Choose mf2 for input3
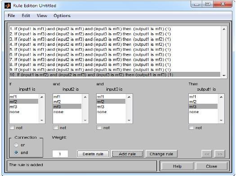Viewport: 236px width, 176px height. pyautogui.click(x=111, y=102)
